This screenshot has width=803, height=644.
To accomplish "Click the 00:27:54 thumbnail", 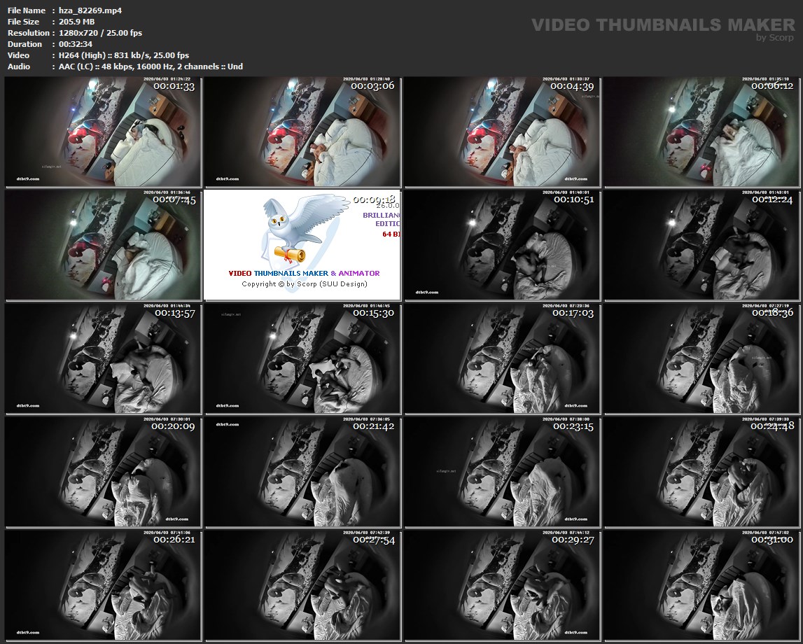I will click(302, 585).
